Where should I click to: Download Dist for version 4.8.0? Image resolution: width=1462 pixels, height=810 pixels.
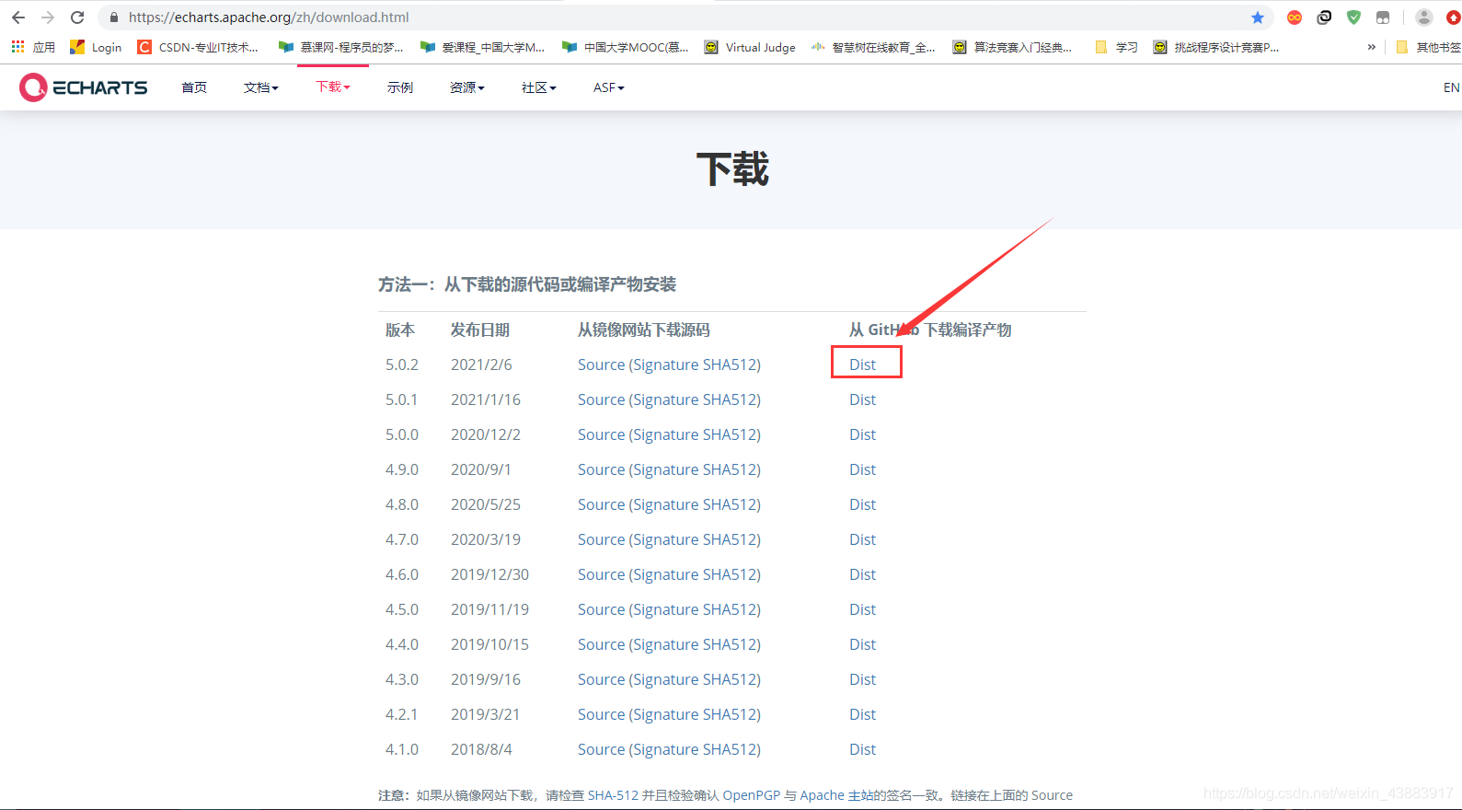(862, 504)
